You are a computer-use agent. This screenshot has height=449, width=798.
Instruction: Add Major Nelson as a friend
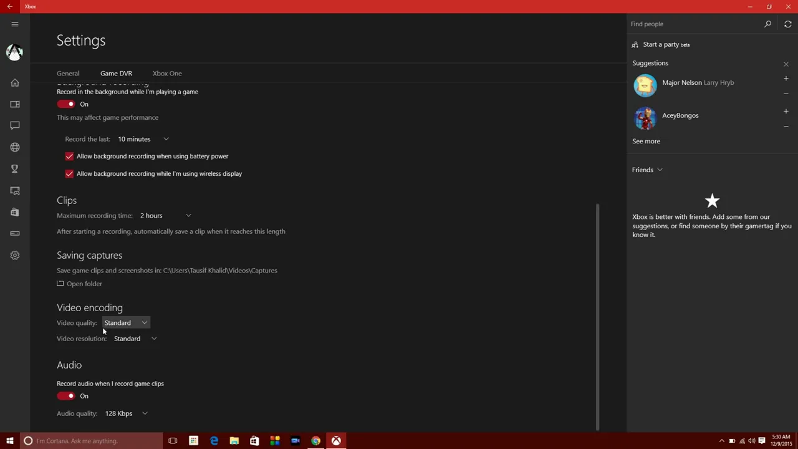tap(786, 79)
